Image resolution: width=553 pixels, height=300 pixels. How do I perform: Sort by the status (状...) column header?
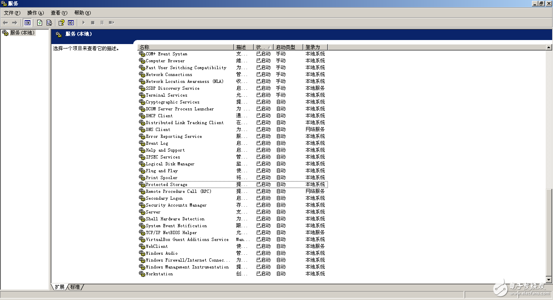(264, 47)
